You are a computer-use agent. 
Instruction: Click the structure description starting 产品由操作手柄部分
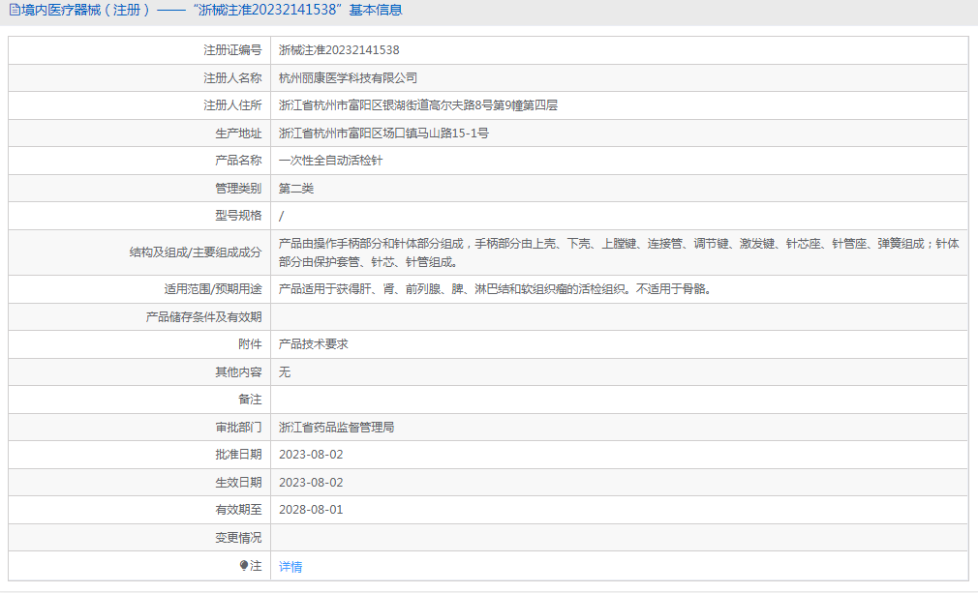tap(619, 252)
